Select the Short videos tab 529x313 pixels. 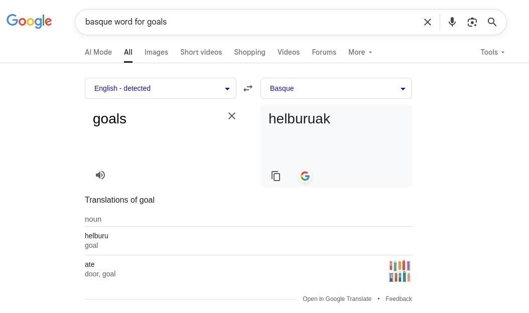click(x=201, y=52)
